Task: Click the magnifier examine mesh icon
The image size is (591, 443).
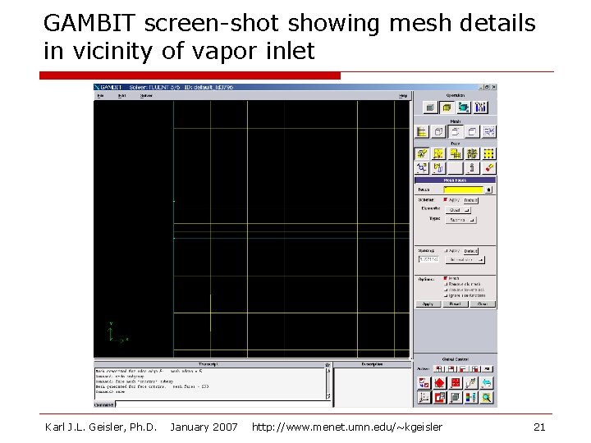Action: 487,398
